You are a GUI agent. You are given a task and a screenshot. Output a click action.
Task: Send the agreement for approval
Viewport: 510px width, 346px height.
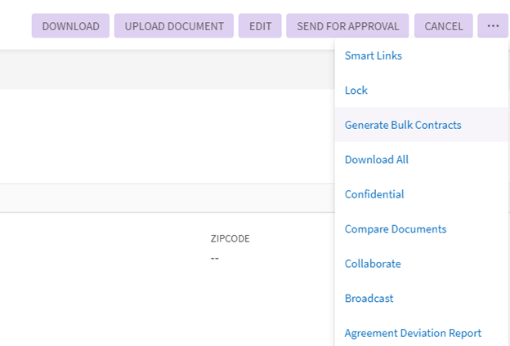(x=347, y=26)
